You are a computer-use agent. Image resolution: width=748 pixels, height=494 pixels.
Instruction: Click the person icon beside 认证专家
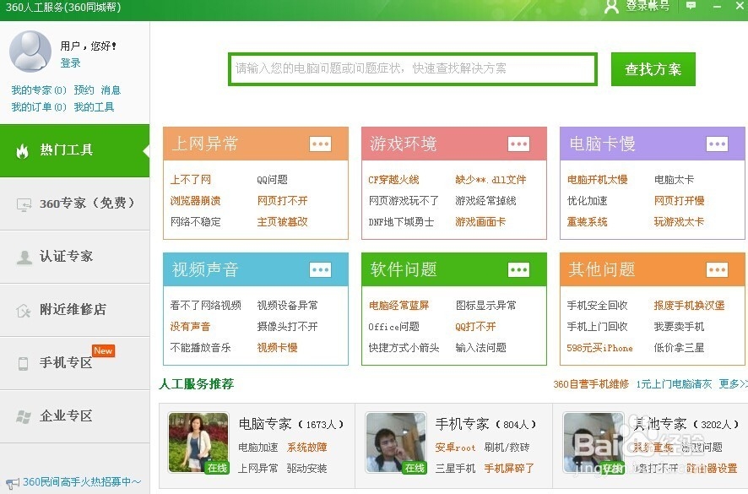pos(24,258)
